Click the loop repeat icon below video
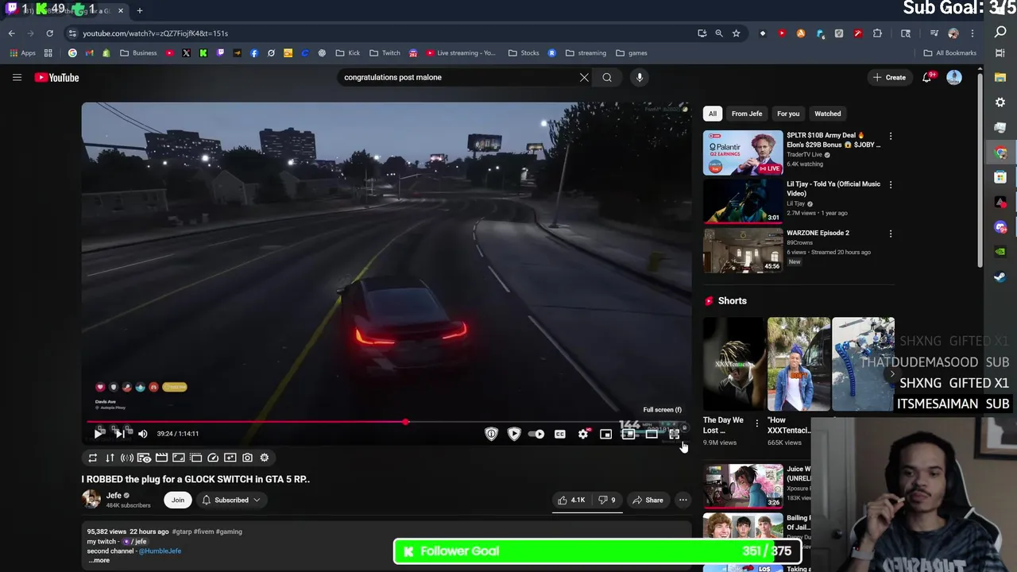Screen dimensions: 1017x572 [93, 458]
